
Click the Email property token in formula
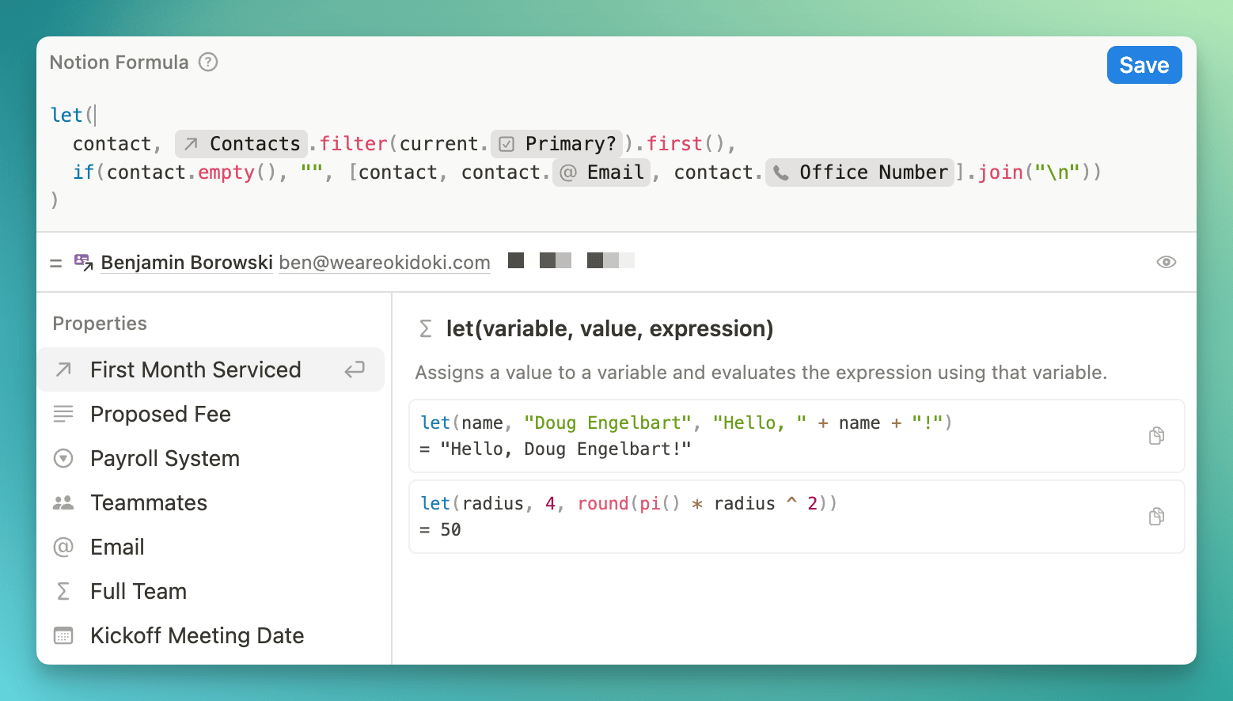[x=601, y=172]
